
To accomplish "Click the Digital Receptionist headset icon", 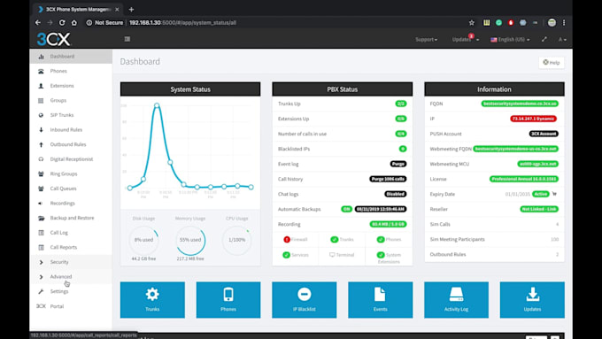I will tap(41, 159).
